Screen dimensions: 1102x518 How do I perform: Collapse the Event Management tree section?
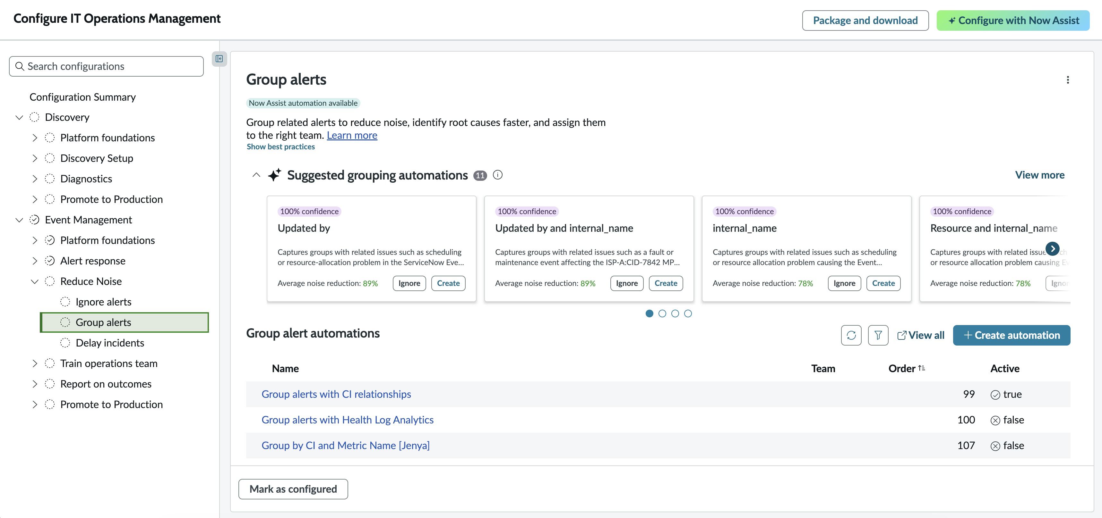click(x=19, y=220)
